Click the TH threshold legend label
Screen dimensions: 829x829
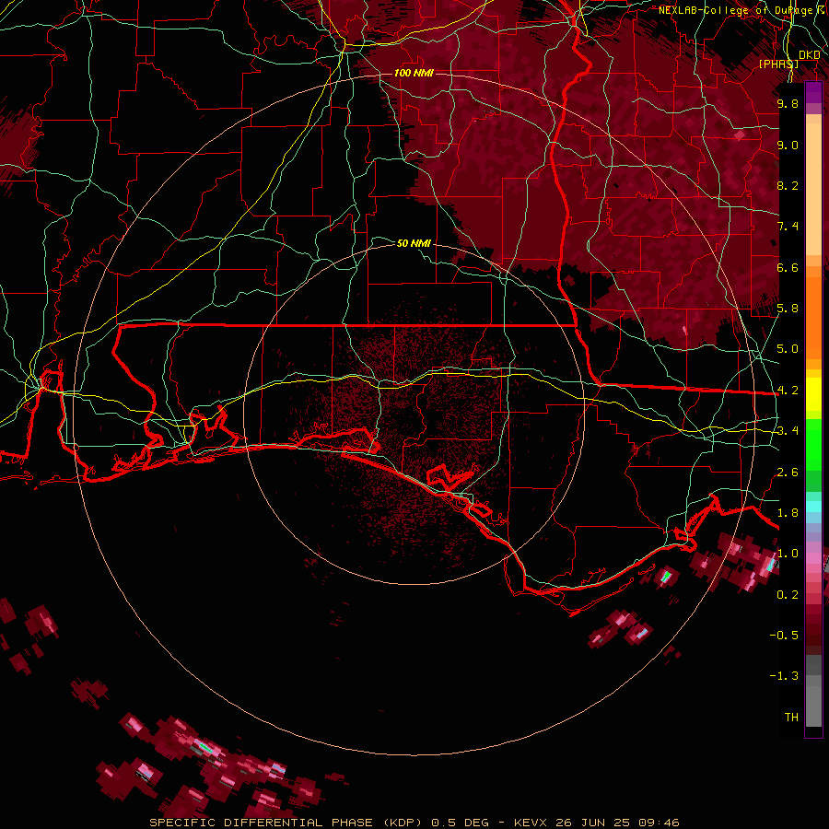[791, 718]
